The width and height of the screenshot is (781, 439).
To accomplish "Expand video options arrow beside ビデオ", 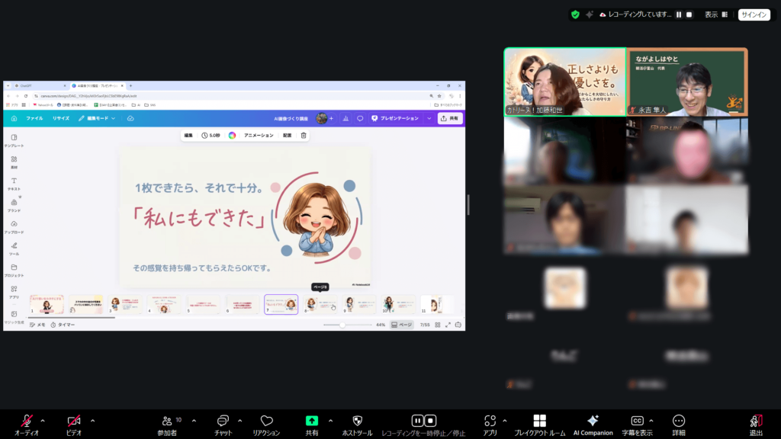I will click(x=93, y=420).
